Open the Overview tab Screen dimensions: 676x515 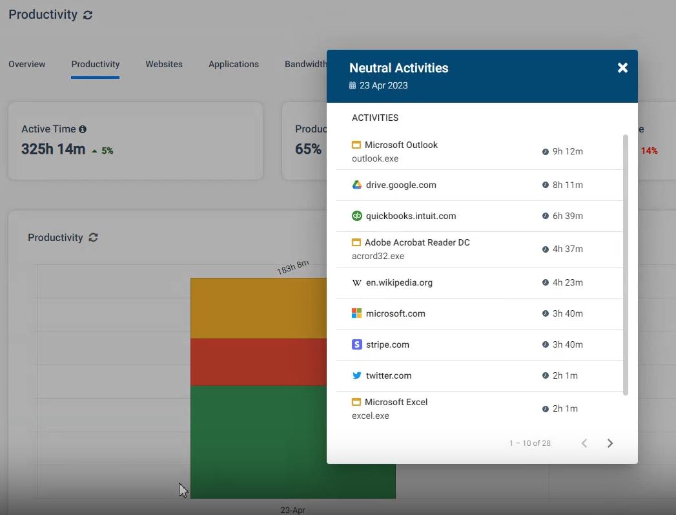pyautogui.click(x=26, y=64)
